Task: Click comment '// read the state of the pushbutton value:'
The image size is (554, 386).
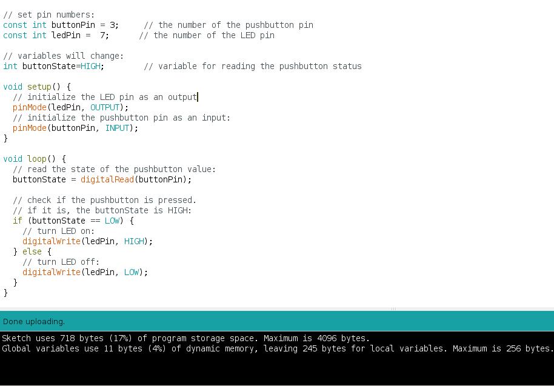Action: pyautogui.click(x=114, y=169)
